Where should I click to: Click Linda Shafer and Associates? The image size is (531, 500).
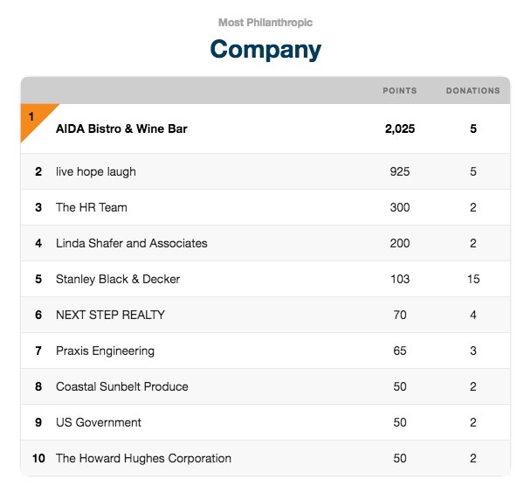(131, 243)
